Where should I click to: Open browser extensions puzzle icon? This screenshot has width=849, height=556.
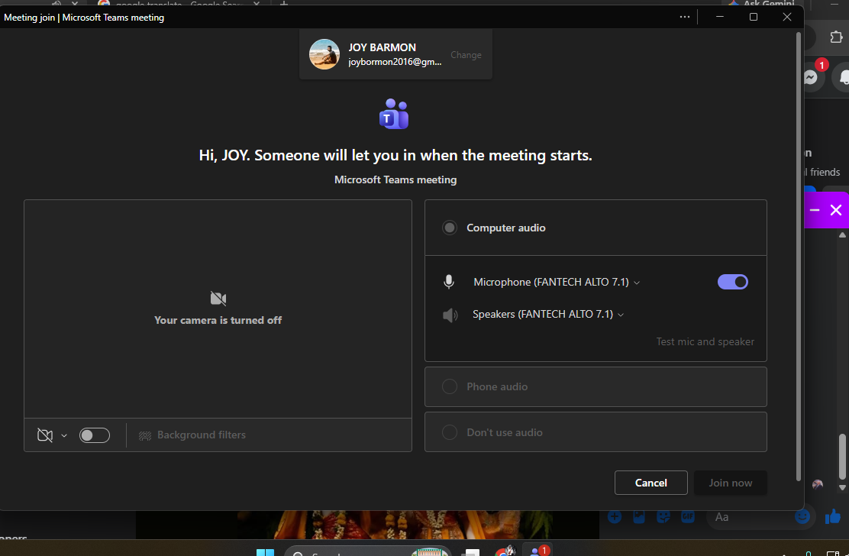836,37
